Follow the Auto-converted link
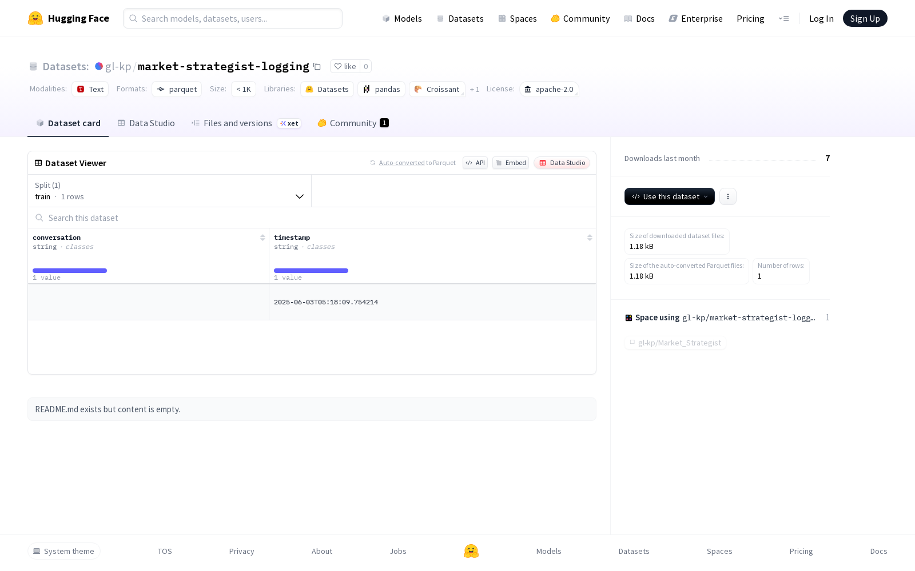915x571 pixels. click(401, 163)
